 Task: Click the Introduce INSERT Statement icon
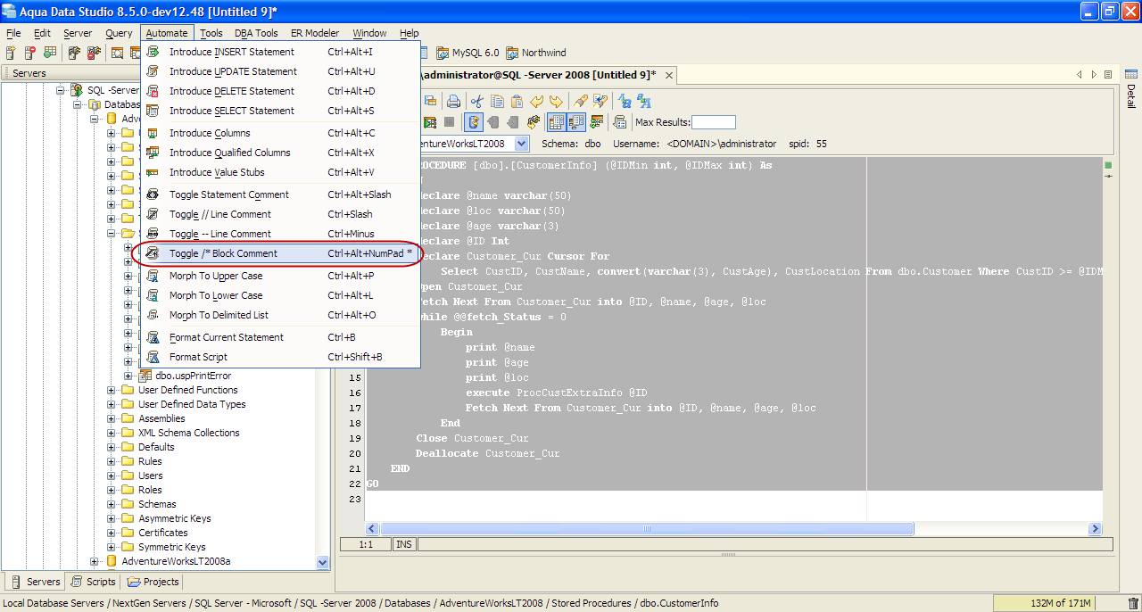[153, 52]
